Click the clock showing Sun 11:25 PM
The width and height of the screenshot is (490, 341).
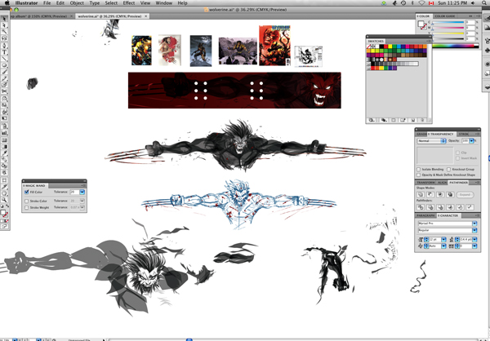click(x=452, y=3)
